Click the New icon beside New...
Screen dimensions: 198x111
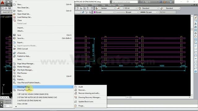(15, 4)
